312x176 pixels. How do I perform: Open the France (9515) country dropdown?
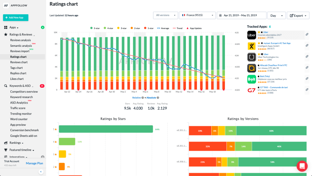197,15
